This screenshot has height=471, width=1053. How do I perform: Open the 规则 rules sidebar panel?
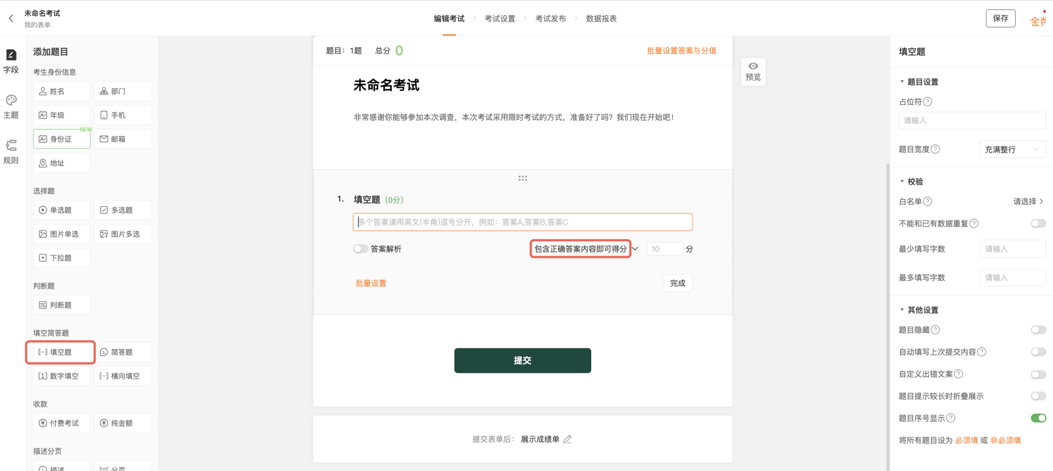tap(11, 151)
